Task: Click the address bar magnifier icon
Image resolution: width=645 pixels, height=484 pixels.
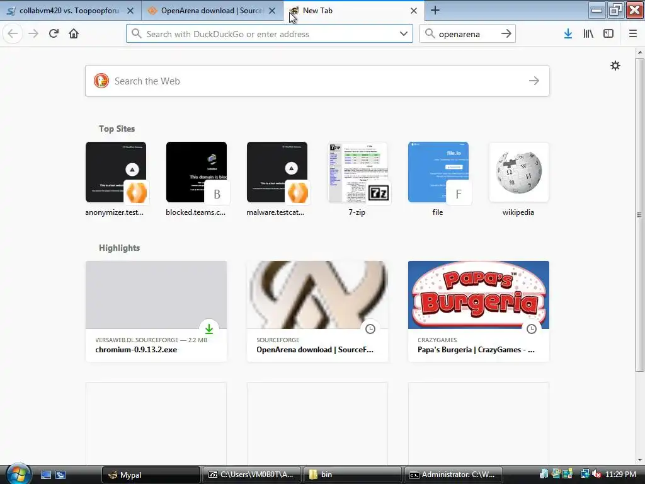Action: point(137,34)
